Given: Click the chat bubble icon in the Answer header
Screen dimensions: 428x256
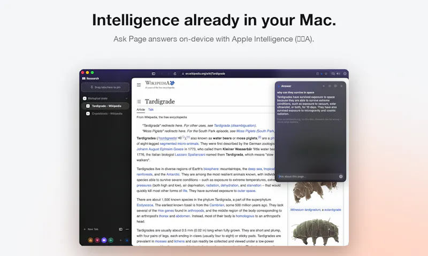Looking at the screenshot, I should [335, 86].
